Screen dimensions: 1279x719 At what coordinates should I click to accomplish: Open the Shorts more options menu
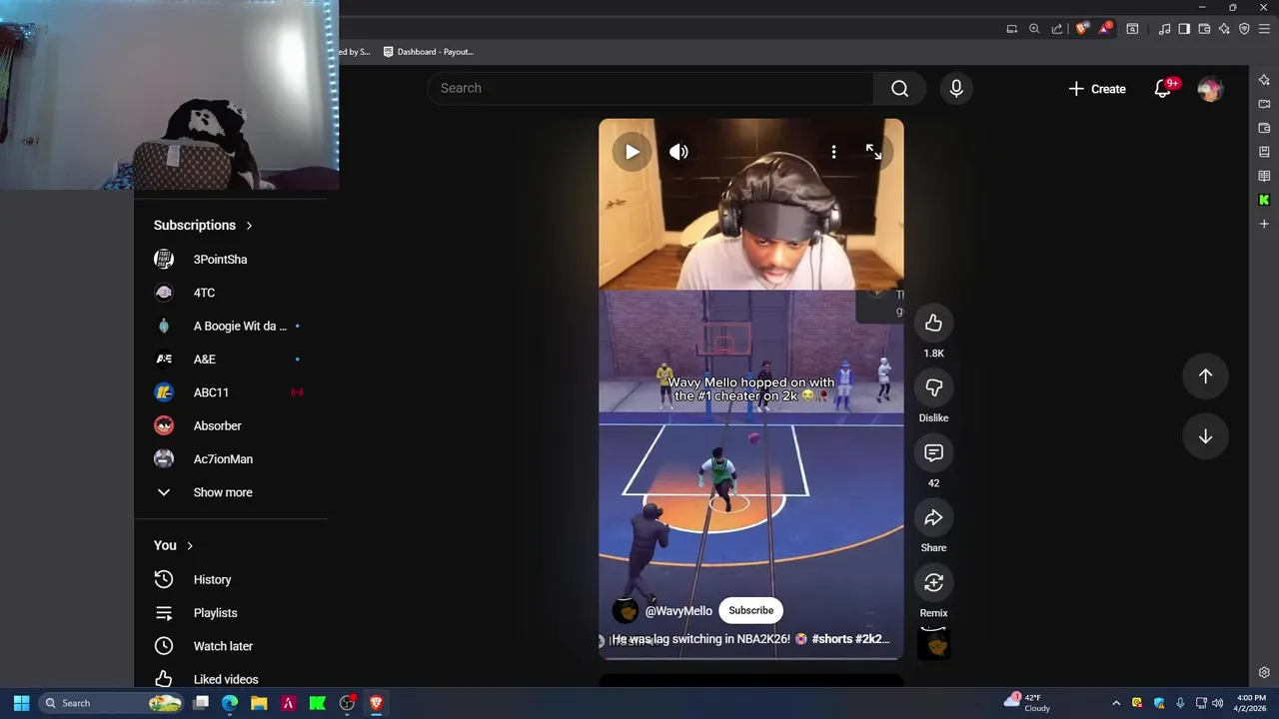(833, 152)
